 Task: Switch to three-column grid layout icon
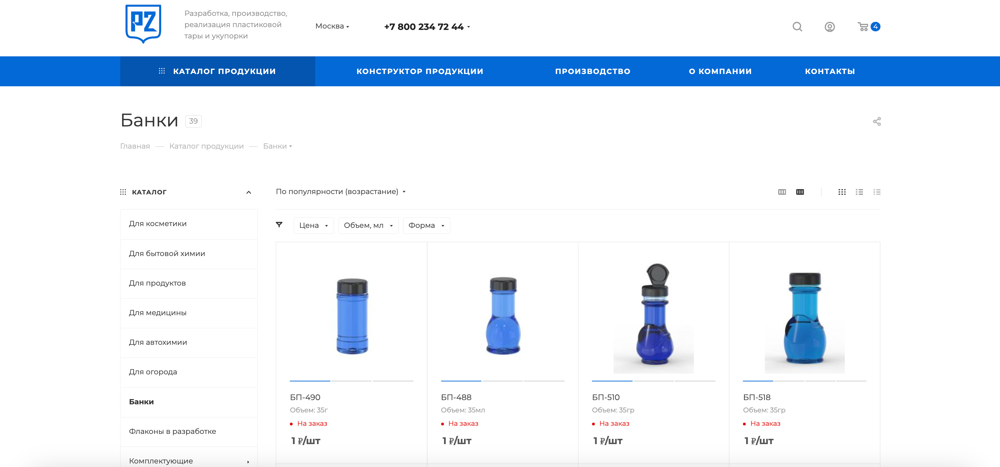[x=782, y=192]
